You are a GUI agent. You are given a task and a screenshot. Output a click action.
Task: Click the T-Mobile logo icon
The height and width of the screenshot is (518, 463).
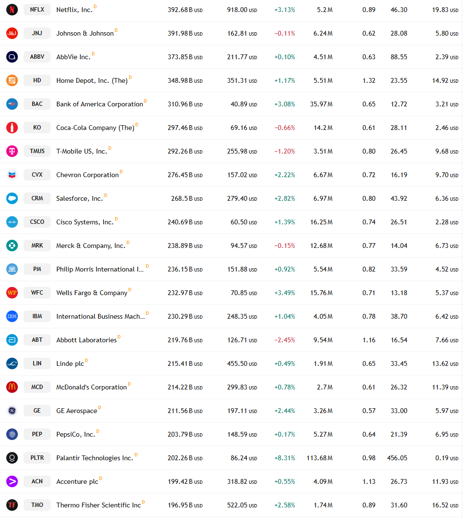pos(12,151)
